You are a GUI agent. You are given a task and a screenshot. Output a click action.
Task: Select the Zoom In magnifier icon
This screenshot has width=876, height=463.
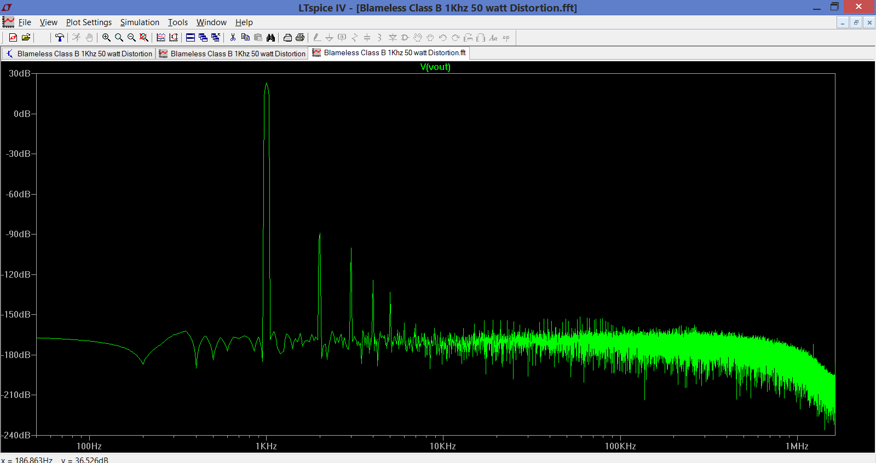coord(106,38)
